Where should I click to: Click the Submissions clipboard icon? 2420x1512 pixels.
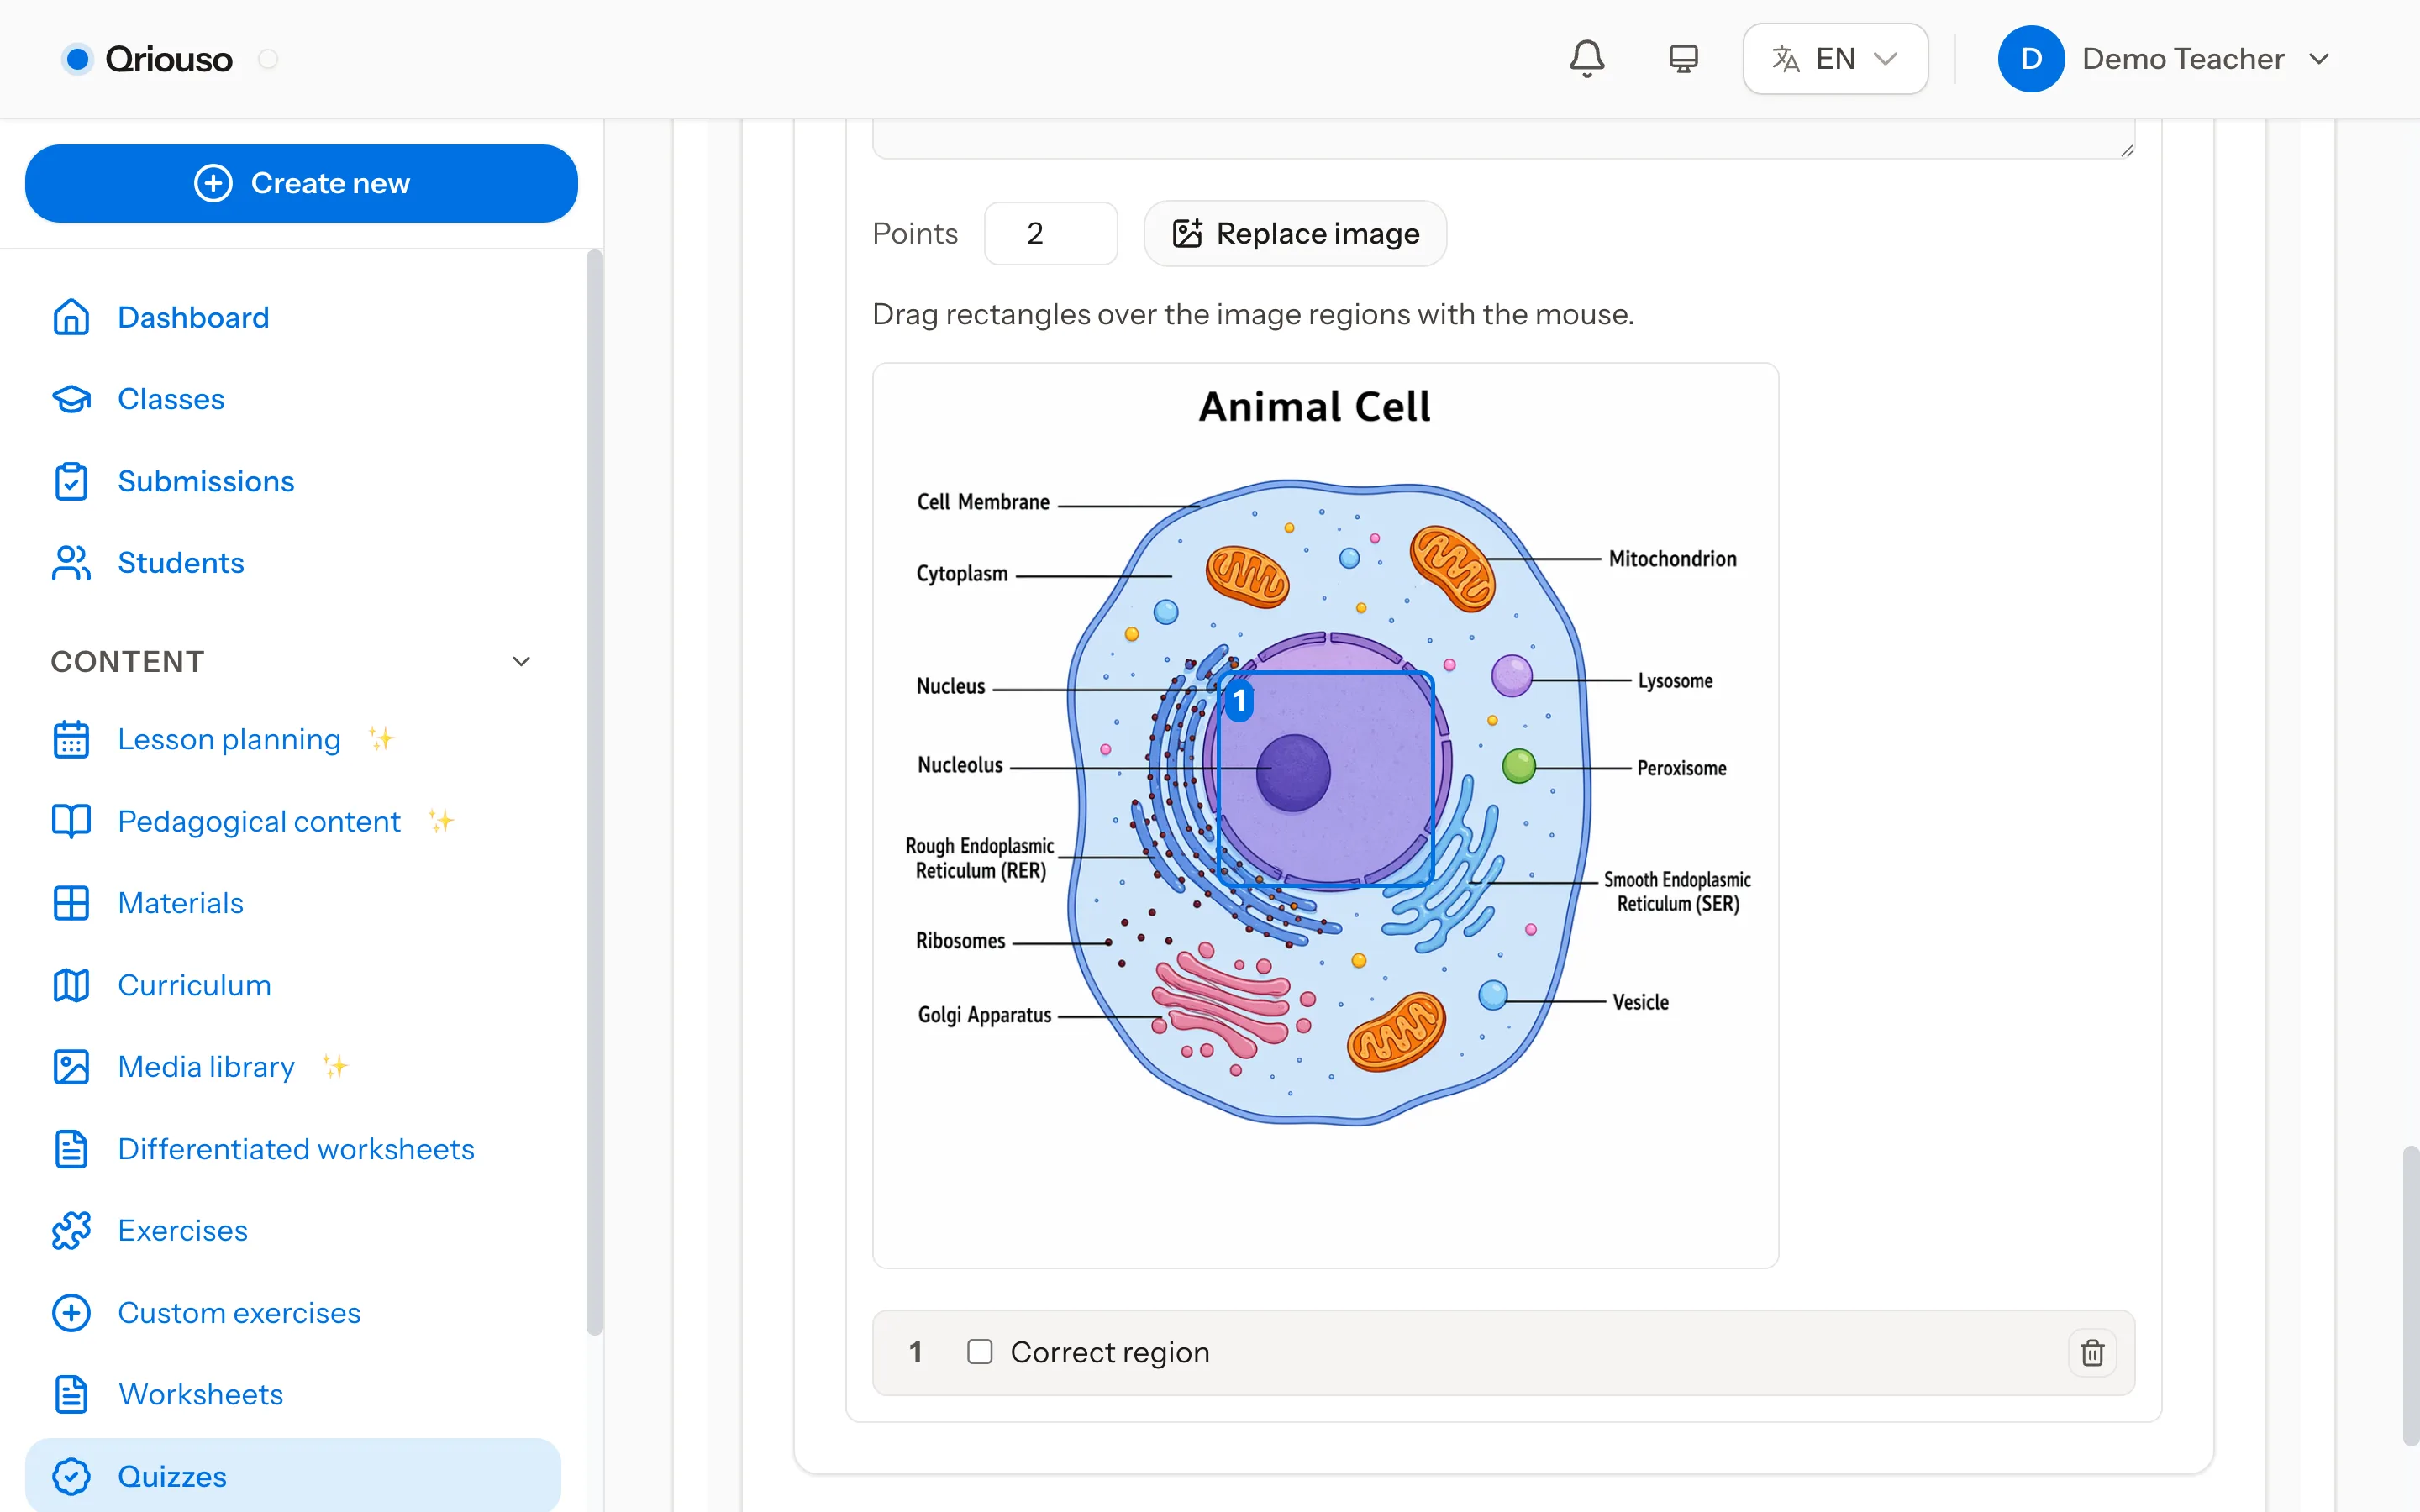pyautogui.click(x=71, y=481)
